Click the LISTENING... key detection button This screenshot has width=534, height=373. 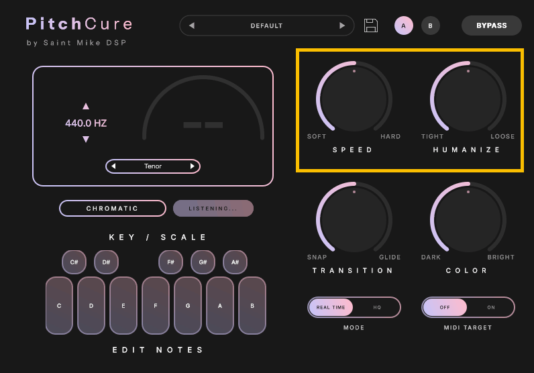click(213, 209)
